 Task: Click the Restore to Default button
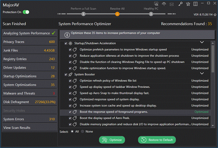click(x=157, y=140)
